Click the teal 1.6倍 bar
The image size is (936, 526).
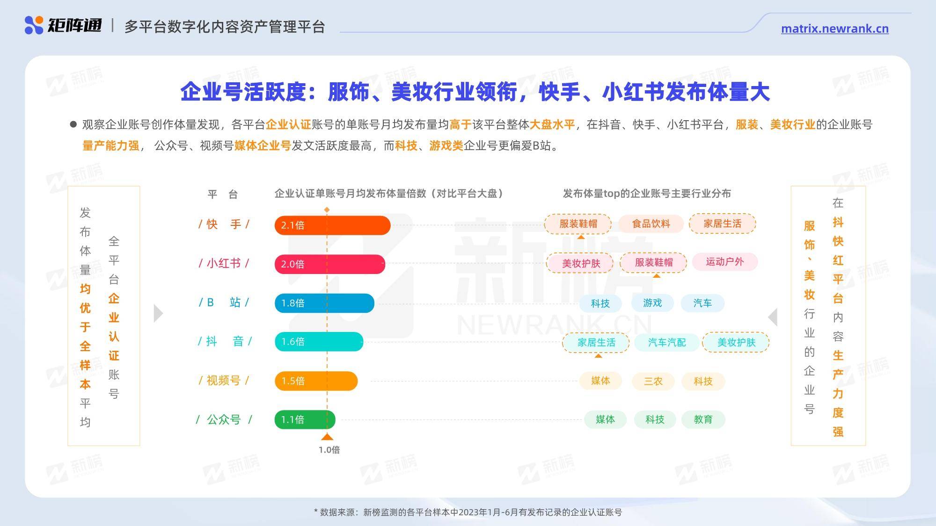pyautogui.click(x=319, y=342)
